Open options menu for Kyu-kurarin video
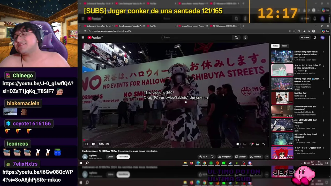 323,66
